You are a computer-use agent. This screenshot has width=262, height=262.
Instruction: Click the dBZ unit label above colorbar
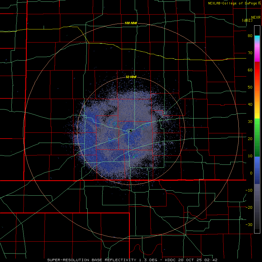tap(247, 20)
